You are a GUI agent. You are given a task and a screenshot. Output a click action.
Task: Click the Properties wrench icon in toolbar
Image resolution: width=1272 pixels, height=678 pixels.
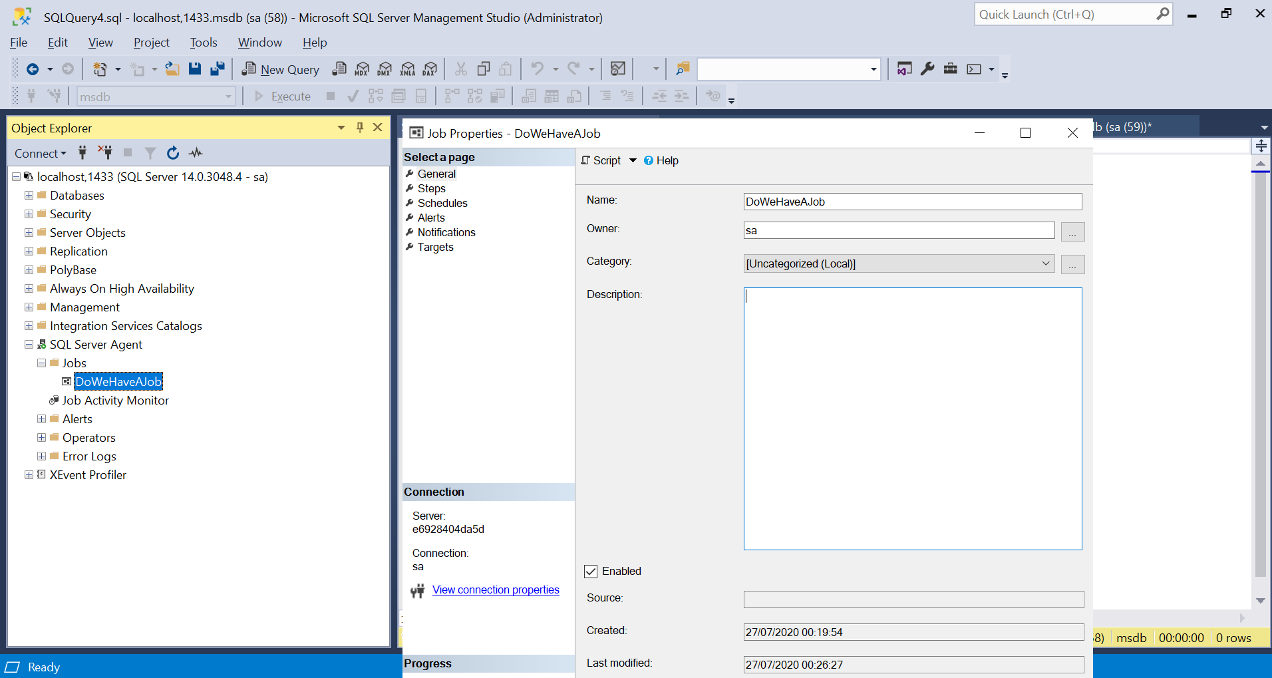(x=927, y=69)
